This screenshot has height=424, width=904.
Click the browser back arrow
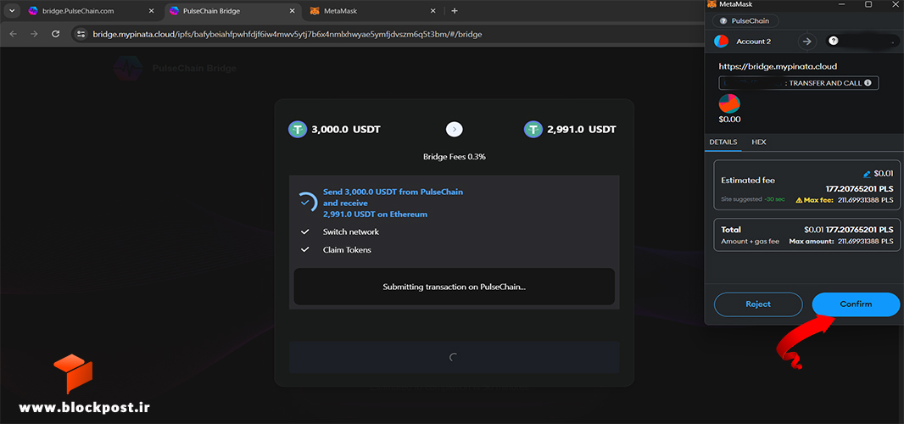click(14, 34)
